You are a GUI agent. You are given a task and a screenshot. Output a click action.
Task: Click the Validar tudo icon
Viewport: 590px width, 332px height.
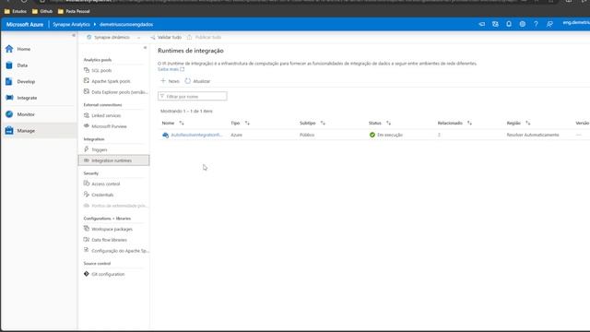(152, 37)
